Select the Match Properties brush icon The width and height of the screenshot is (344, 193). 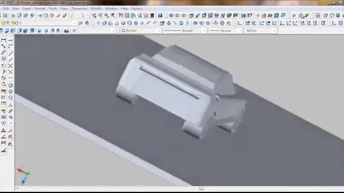(x=59, y=16)
